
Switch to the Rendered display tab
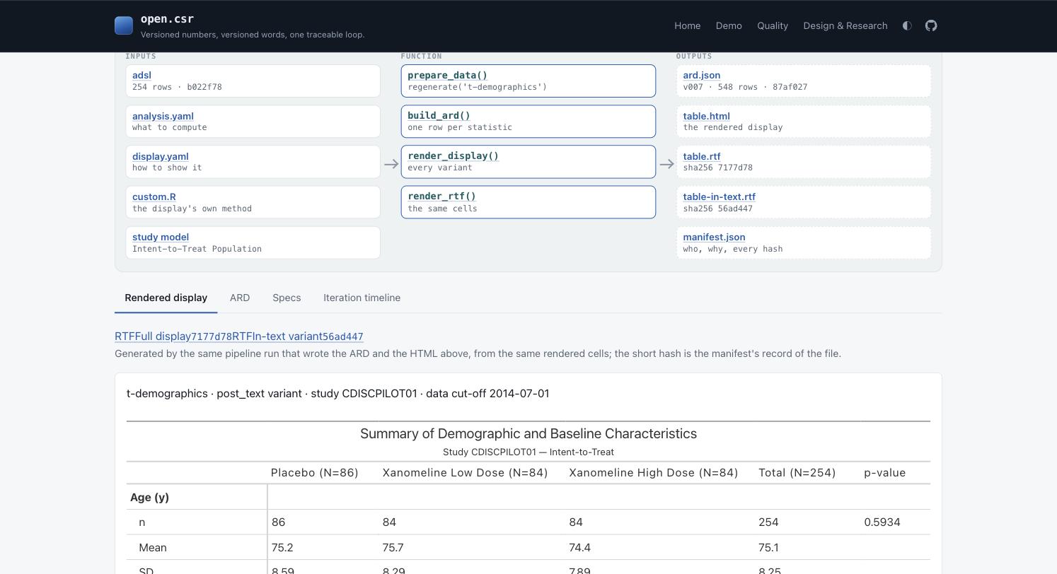coord(166,298)
